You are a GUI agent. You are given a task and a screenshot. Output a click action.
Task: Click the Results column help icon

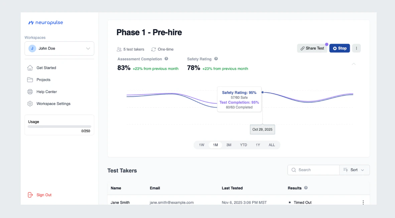coord(306,188)
